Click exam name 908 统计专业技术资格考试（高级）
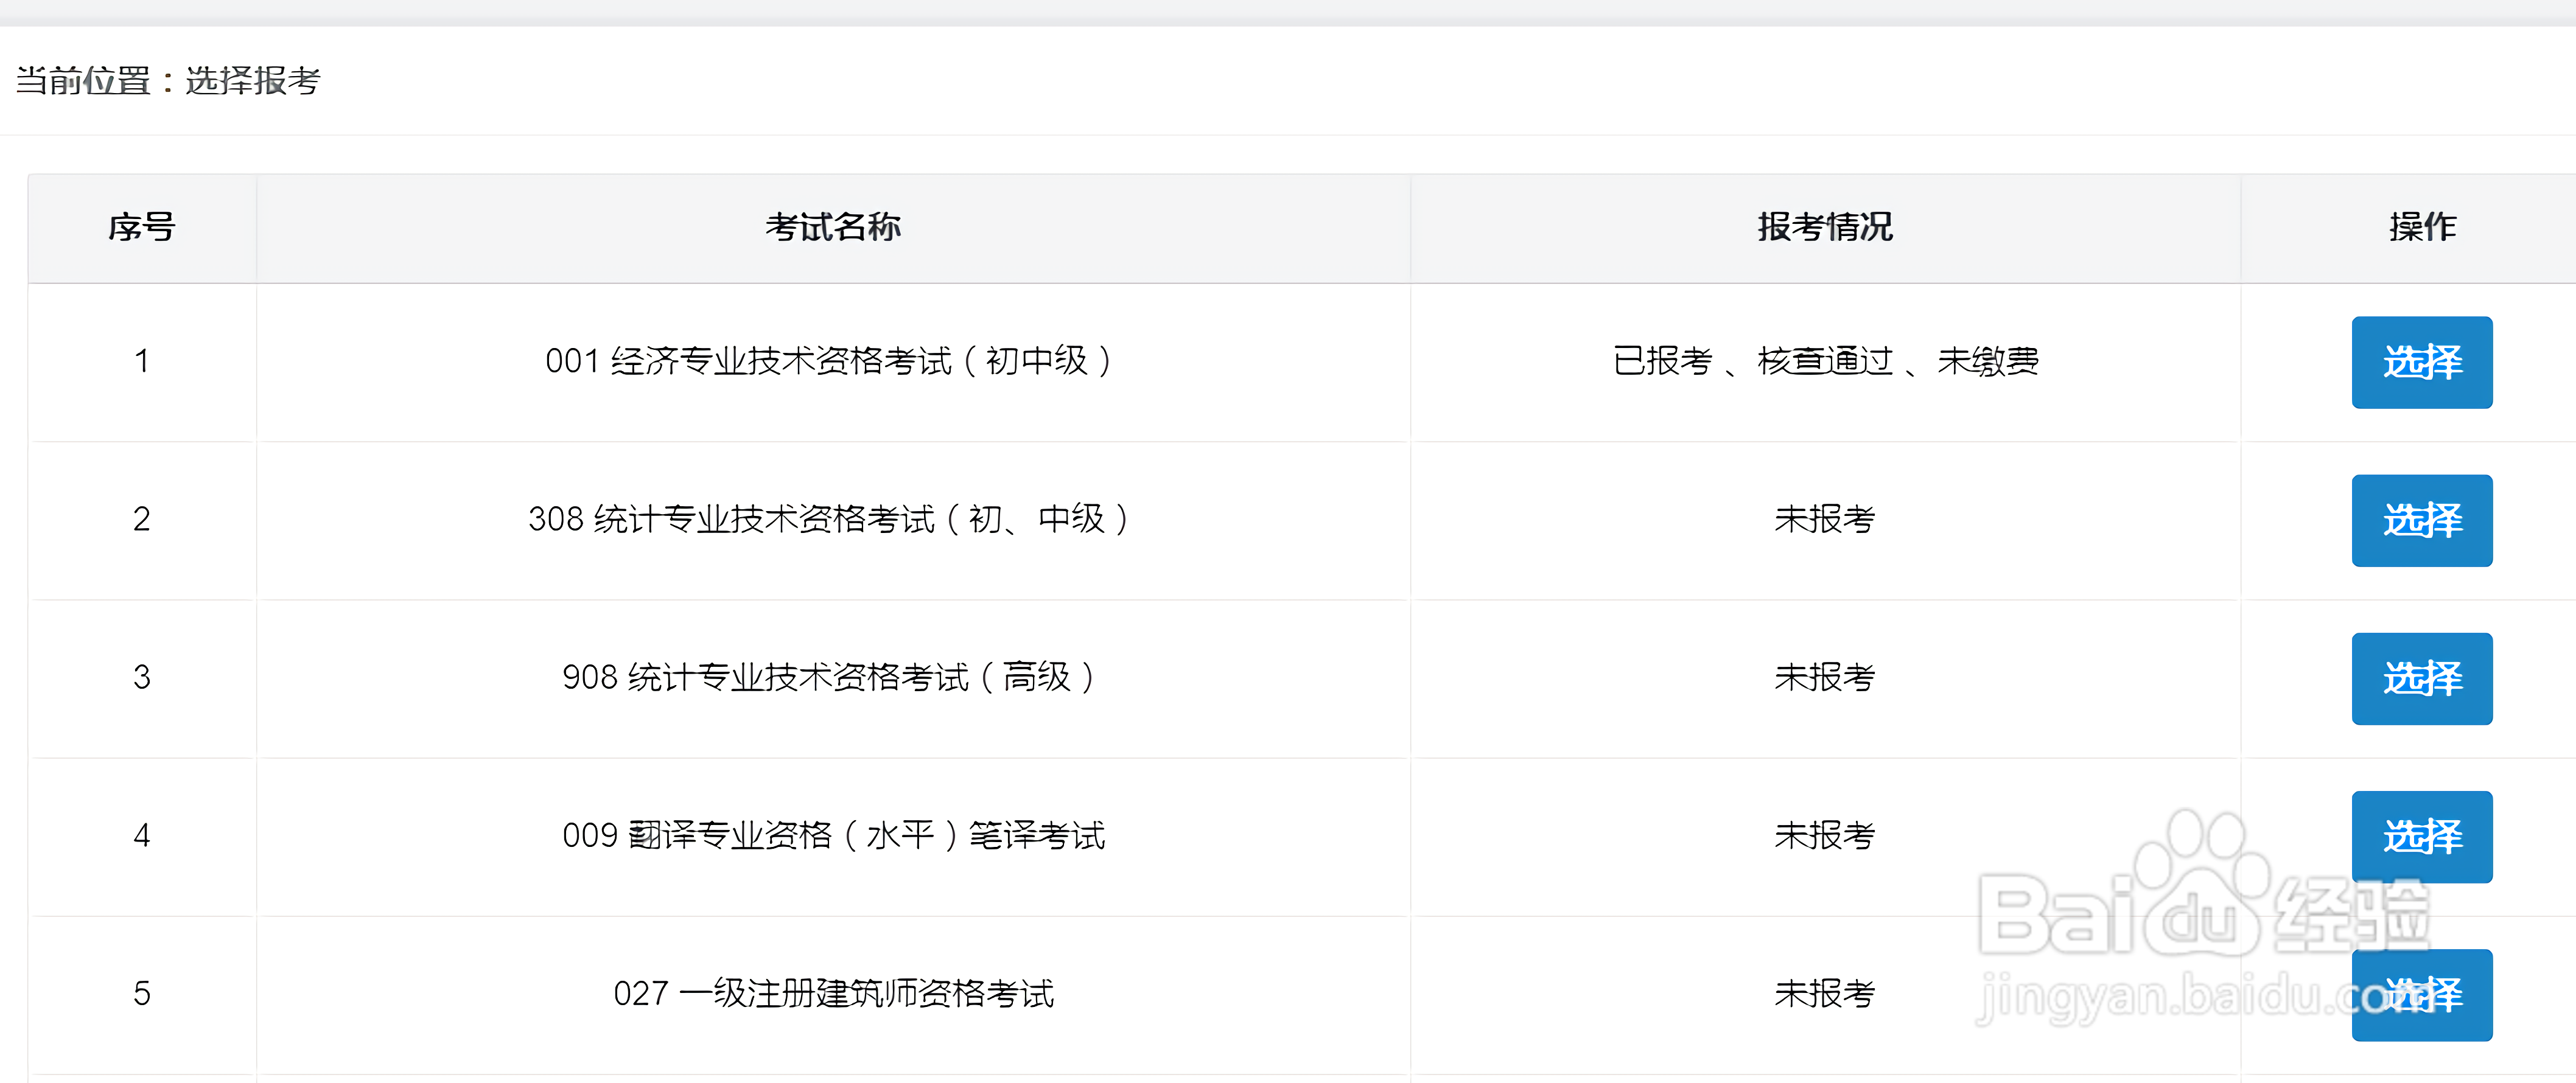This screenshot has width=2576, height=1083. coord(828,677)
